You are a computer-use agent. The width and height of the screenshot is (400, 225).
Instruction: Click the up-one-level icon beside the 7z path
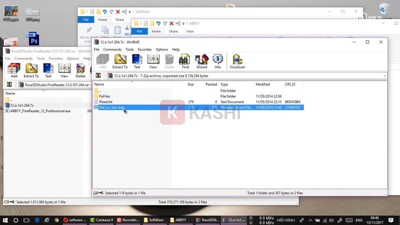click(98, 76)
